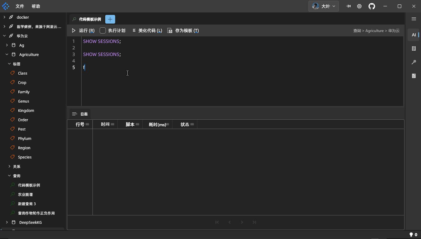The width and height of the screenshot is (421, 239).
Task: Open the 农业图谱 query
Action: coord(26,195)
